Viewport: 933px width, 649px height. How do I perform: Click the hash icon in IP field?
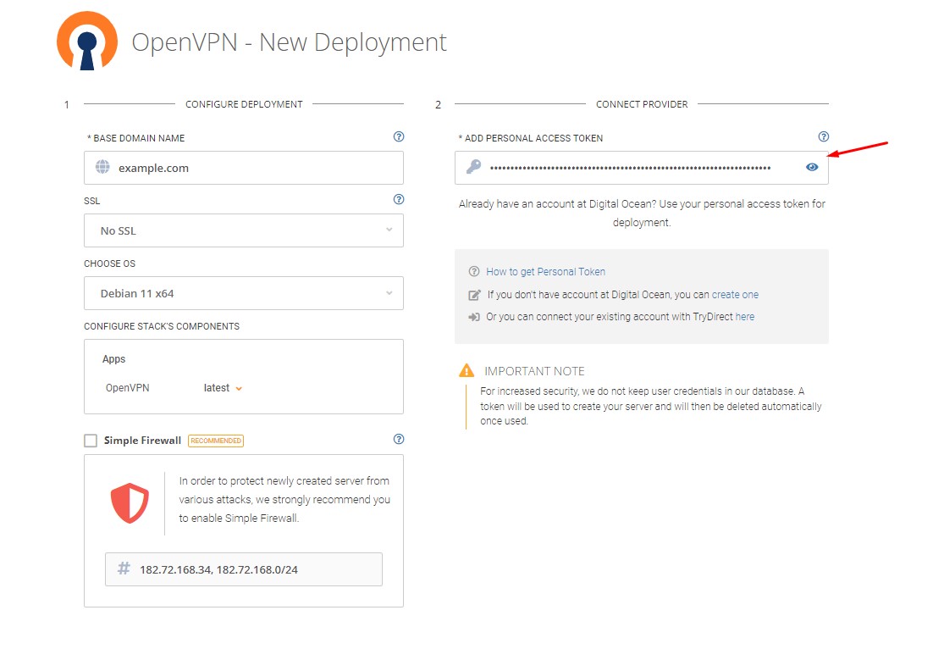pos(124,569)
